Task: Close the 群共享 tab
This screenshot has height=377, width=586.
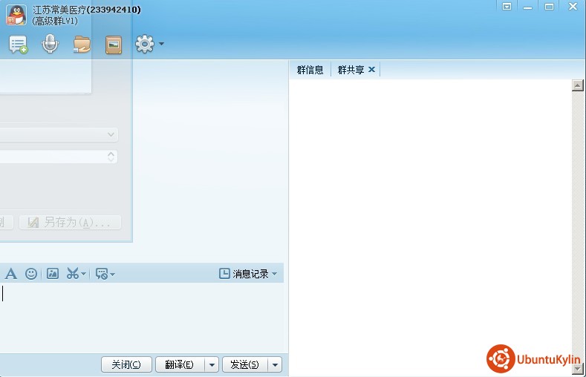Action: (372, 70)
